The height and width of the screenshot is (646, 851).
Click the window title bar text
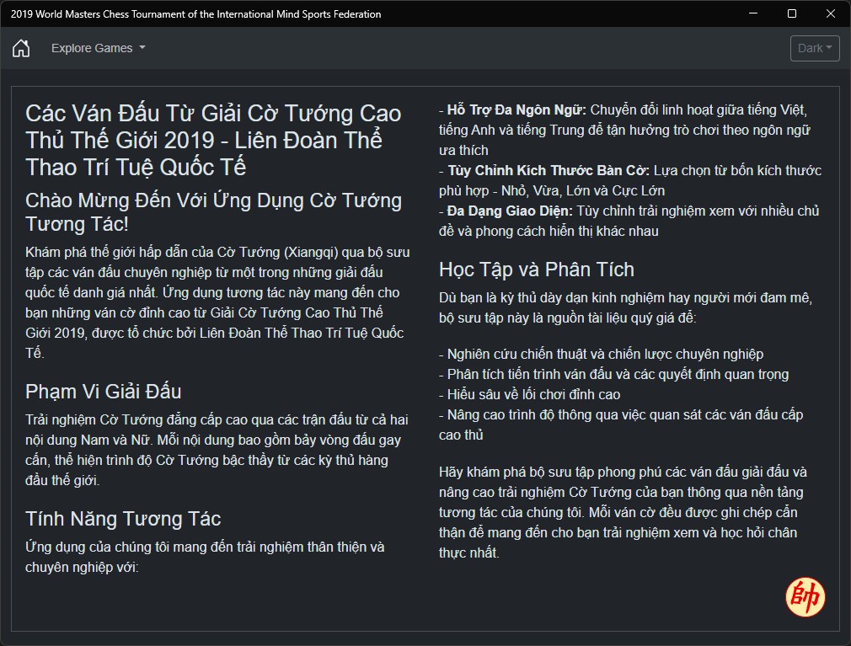[x=196, y=14]
